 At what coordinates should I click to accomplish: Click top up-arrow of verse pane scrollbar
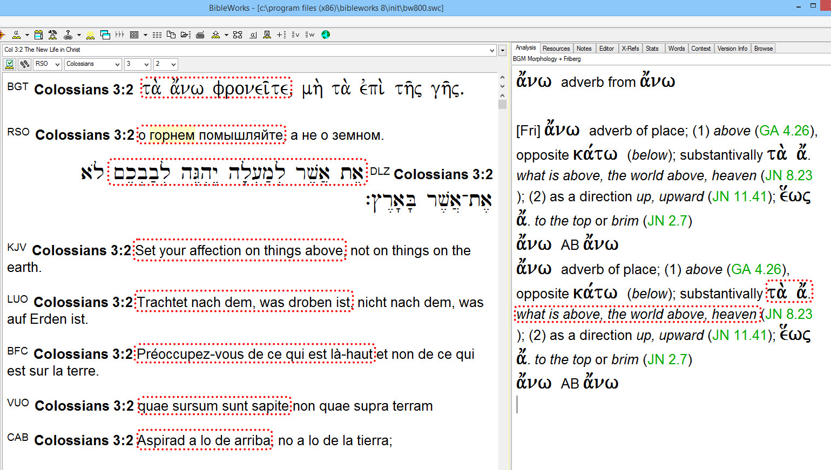[x=502, y=78]
